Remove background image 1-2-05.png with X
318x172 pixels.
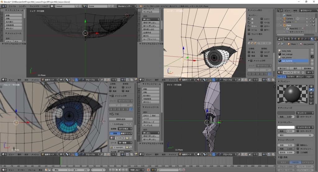coord(130,124)
